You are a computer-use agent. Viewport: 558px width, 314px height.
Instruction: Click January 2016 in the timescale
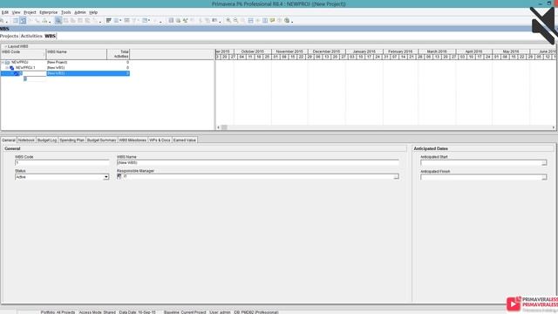tap(364, 51)
